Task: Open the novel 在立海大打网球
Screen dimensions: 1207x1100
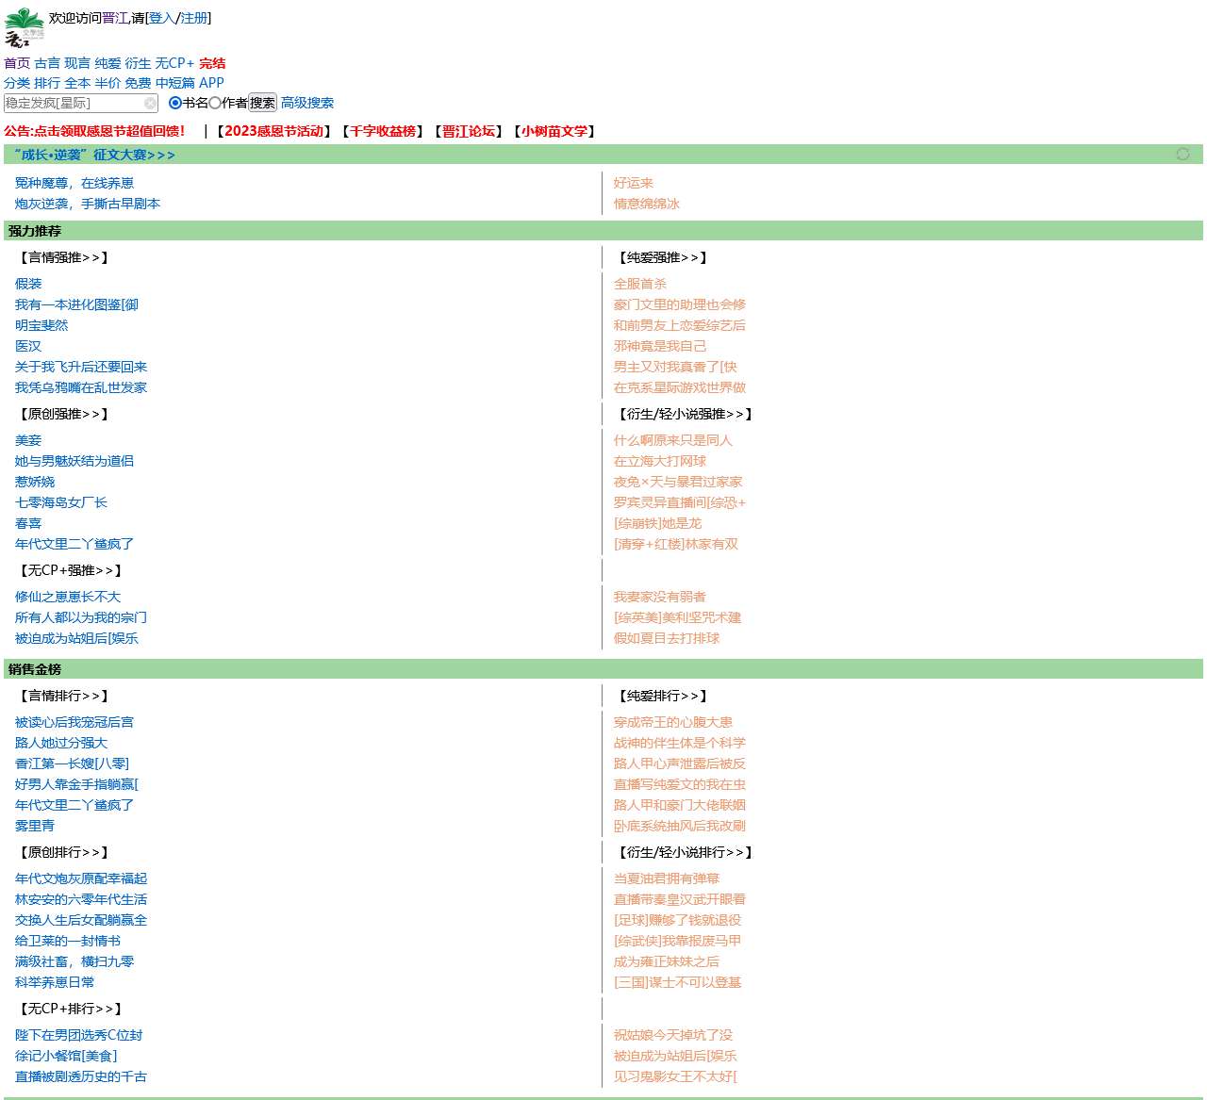Action: pyautogui.click(x=660, y=461)
